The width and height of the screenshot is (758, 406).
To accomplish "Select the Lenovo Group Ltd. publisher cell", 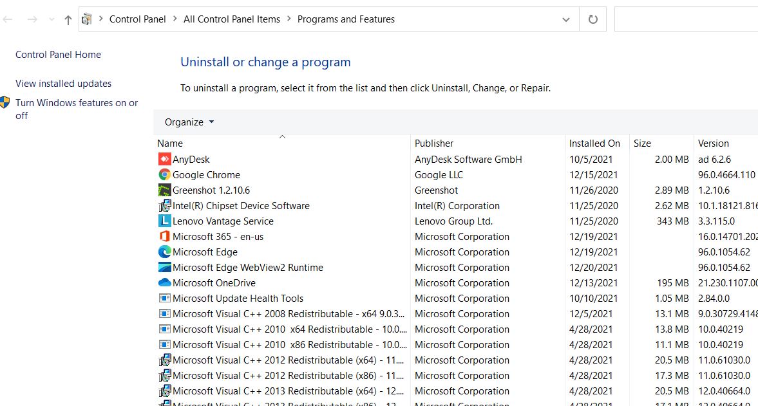I will 453,221.
